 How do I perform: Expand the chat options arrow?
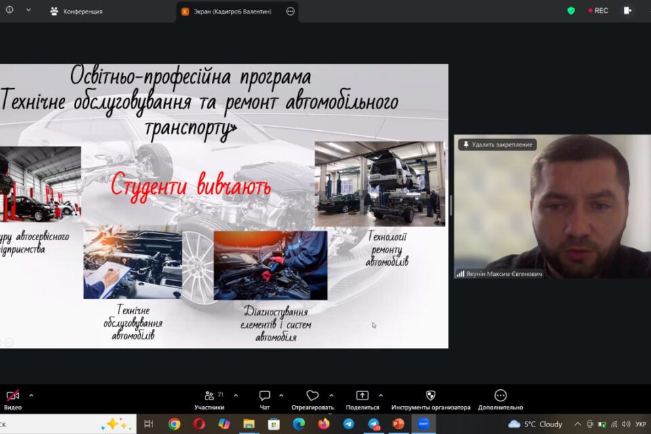tap(281, 395)
